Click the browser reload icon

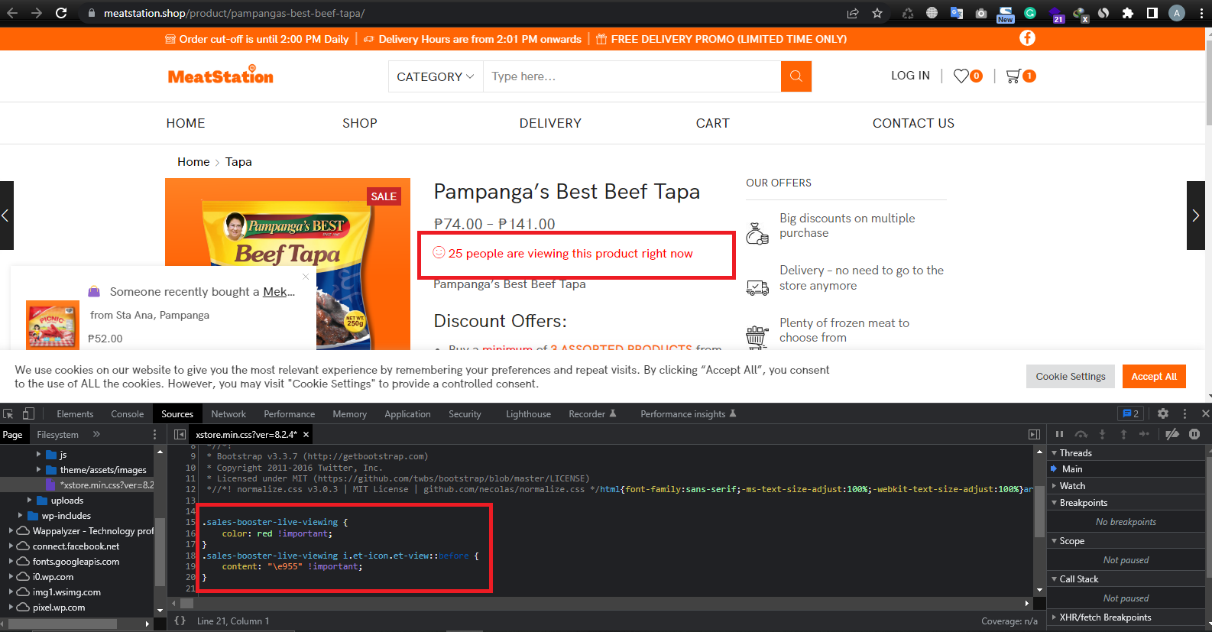tap(61, 13)
